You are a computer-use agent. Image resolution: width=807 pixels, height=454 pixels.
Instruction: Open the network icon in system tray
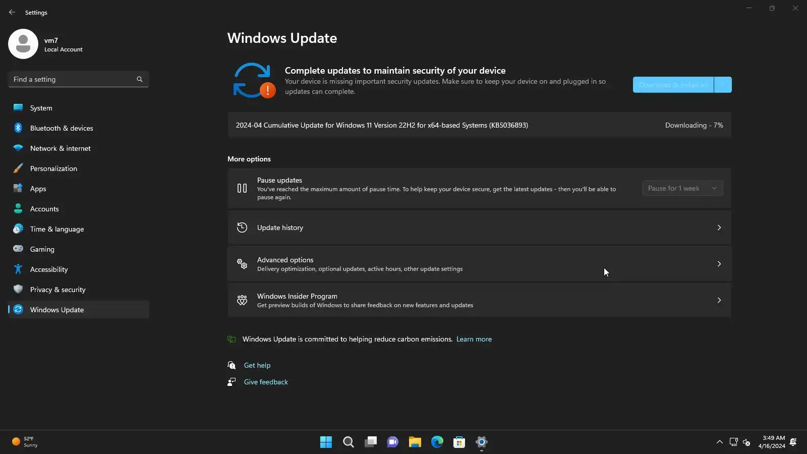[x=734, y=442]
